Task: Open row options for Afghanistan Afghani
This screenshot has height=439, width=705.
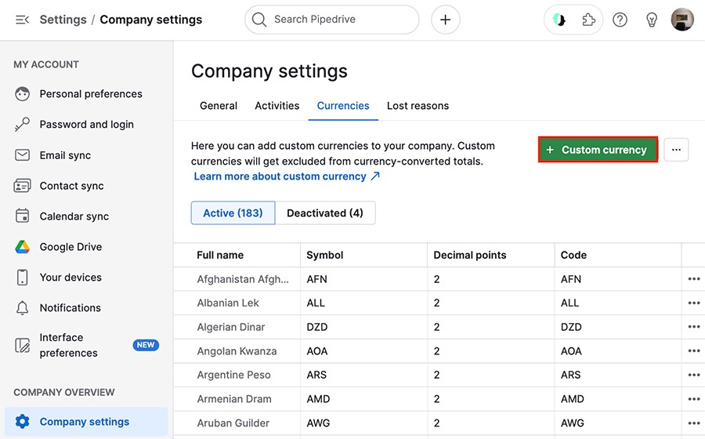Action: tap(694, 279)
